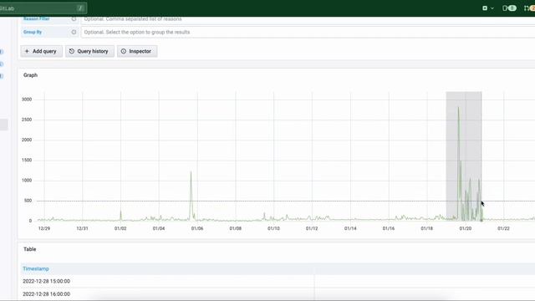Click the 01/10 x-axis label
The image size is (535, 301).
coord(273,228)
